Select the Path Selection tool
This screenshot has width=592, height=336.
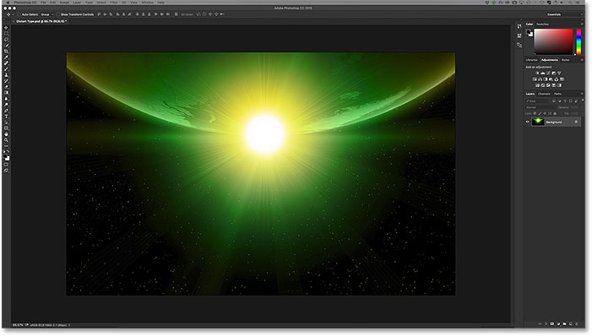(7, 122)
